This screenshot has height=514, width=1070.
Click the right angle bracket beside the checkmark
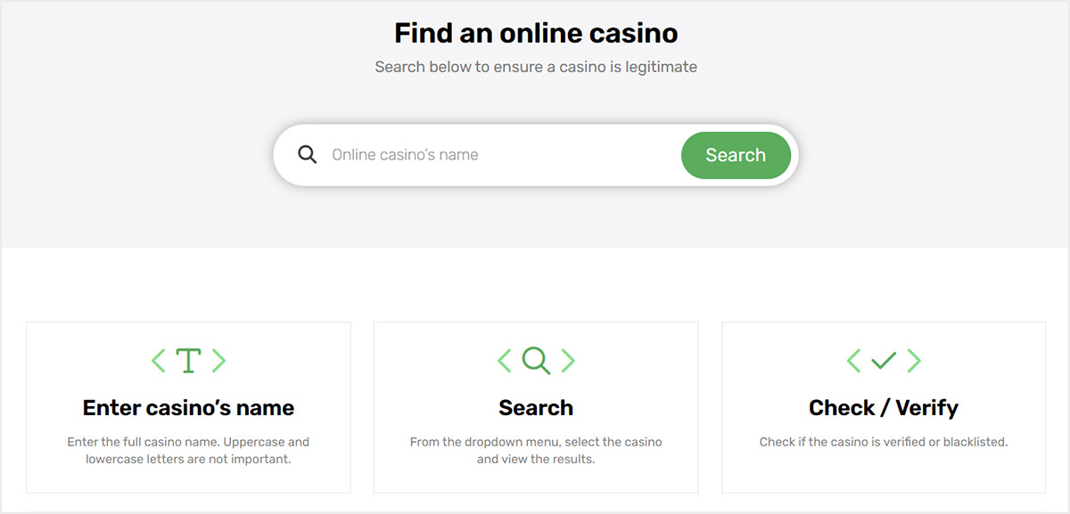914,361
